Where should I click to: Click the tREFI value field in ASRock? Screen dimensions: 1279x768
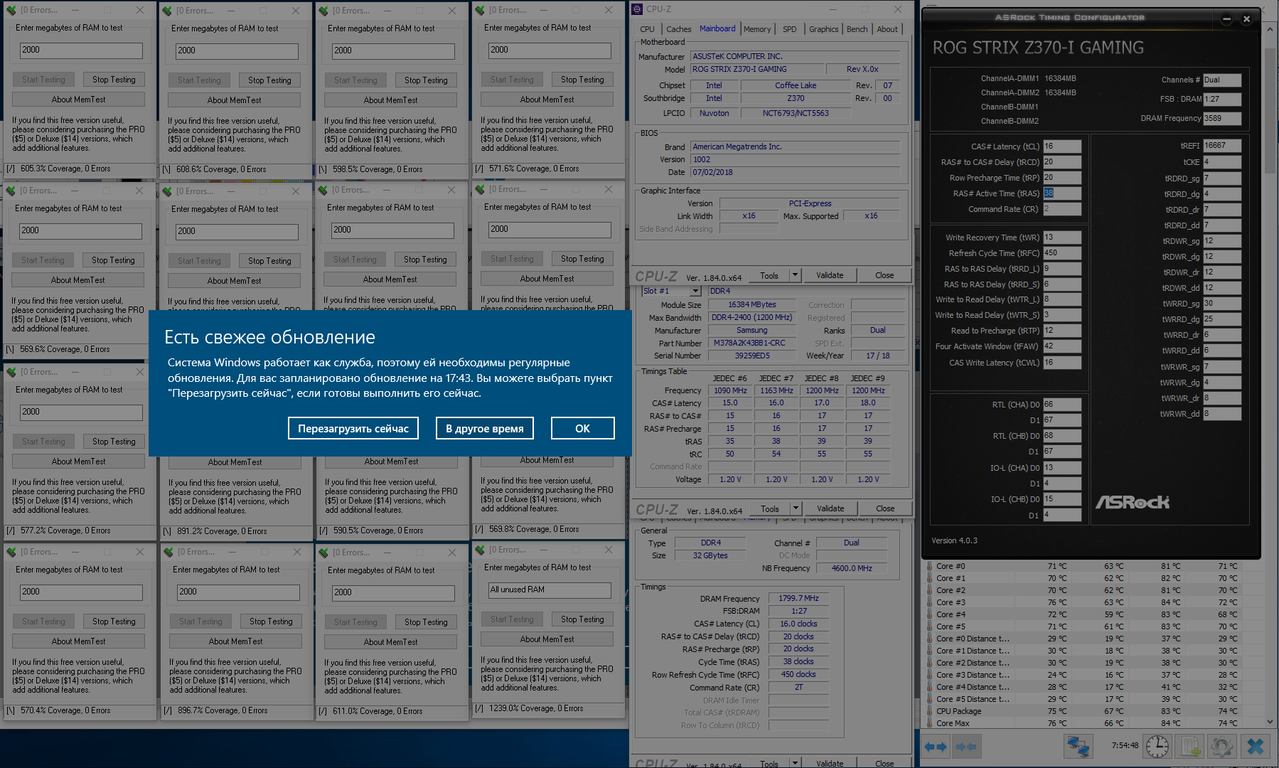1222,146
